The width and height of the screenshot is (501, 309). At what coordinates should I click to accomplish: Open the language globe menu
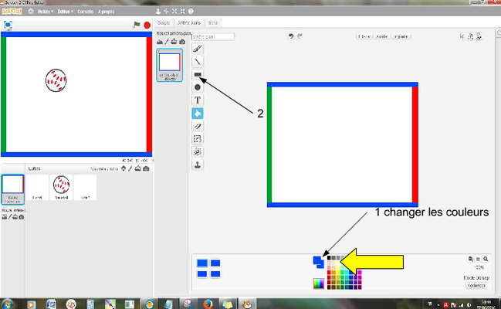click(x=31, y=11)
